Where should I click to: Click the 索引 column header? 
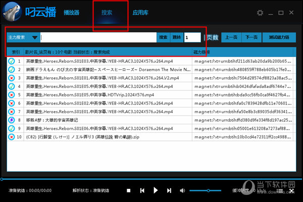coord(16,52)
